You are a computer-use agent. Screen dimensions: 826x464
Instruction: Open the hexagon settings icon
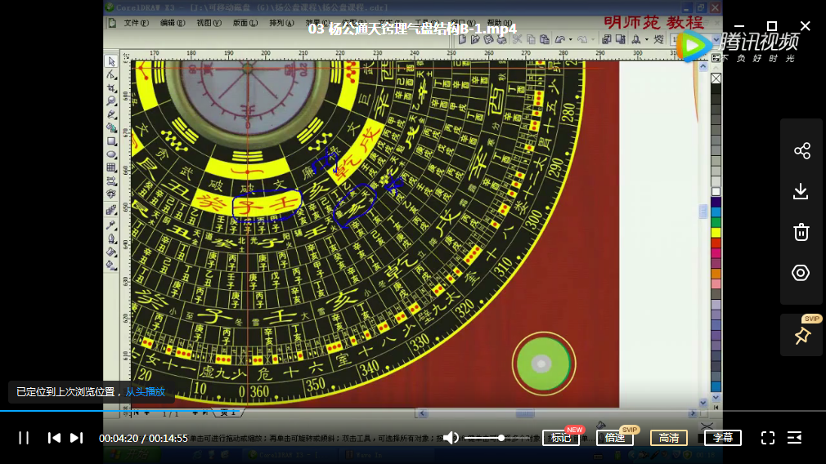click(x=801, y=273)
